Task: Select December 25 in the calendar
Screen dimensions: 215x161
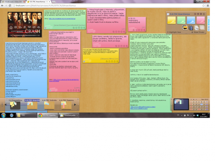Action: point(199,109)
